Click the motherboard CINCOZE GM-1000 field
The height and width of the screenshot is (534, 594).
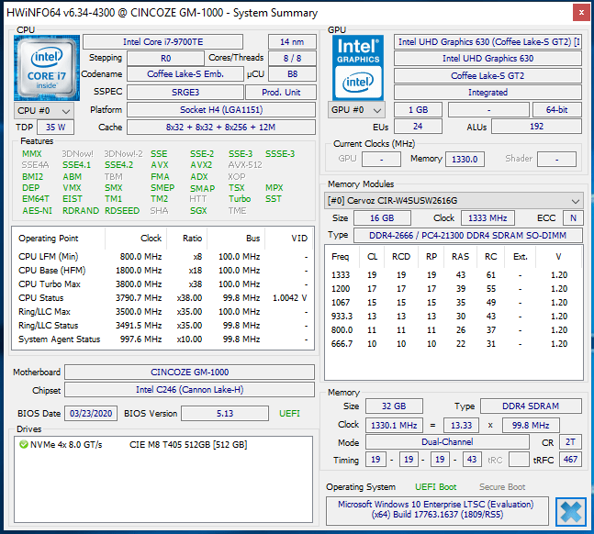(189, 372)
